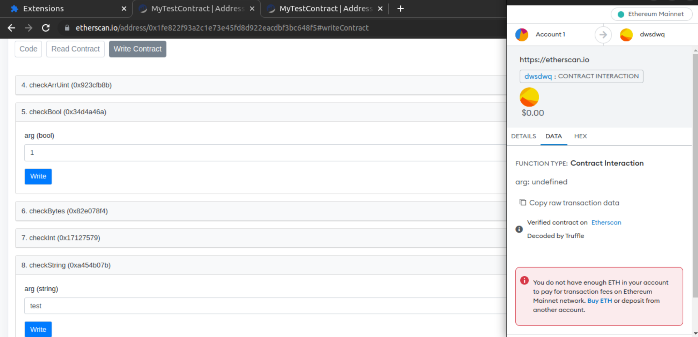Click the copy raw transaction data icon
The height and width of the screenshot is (337, 698).
pyautogui.click(x=523, y=202)
